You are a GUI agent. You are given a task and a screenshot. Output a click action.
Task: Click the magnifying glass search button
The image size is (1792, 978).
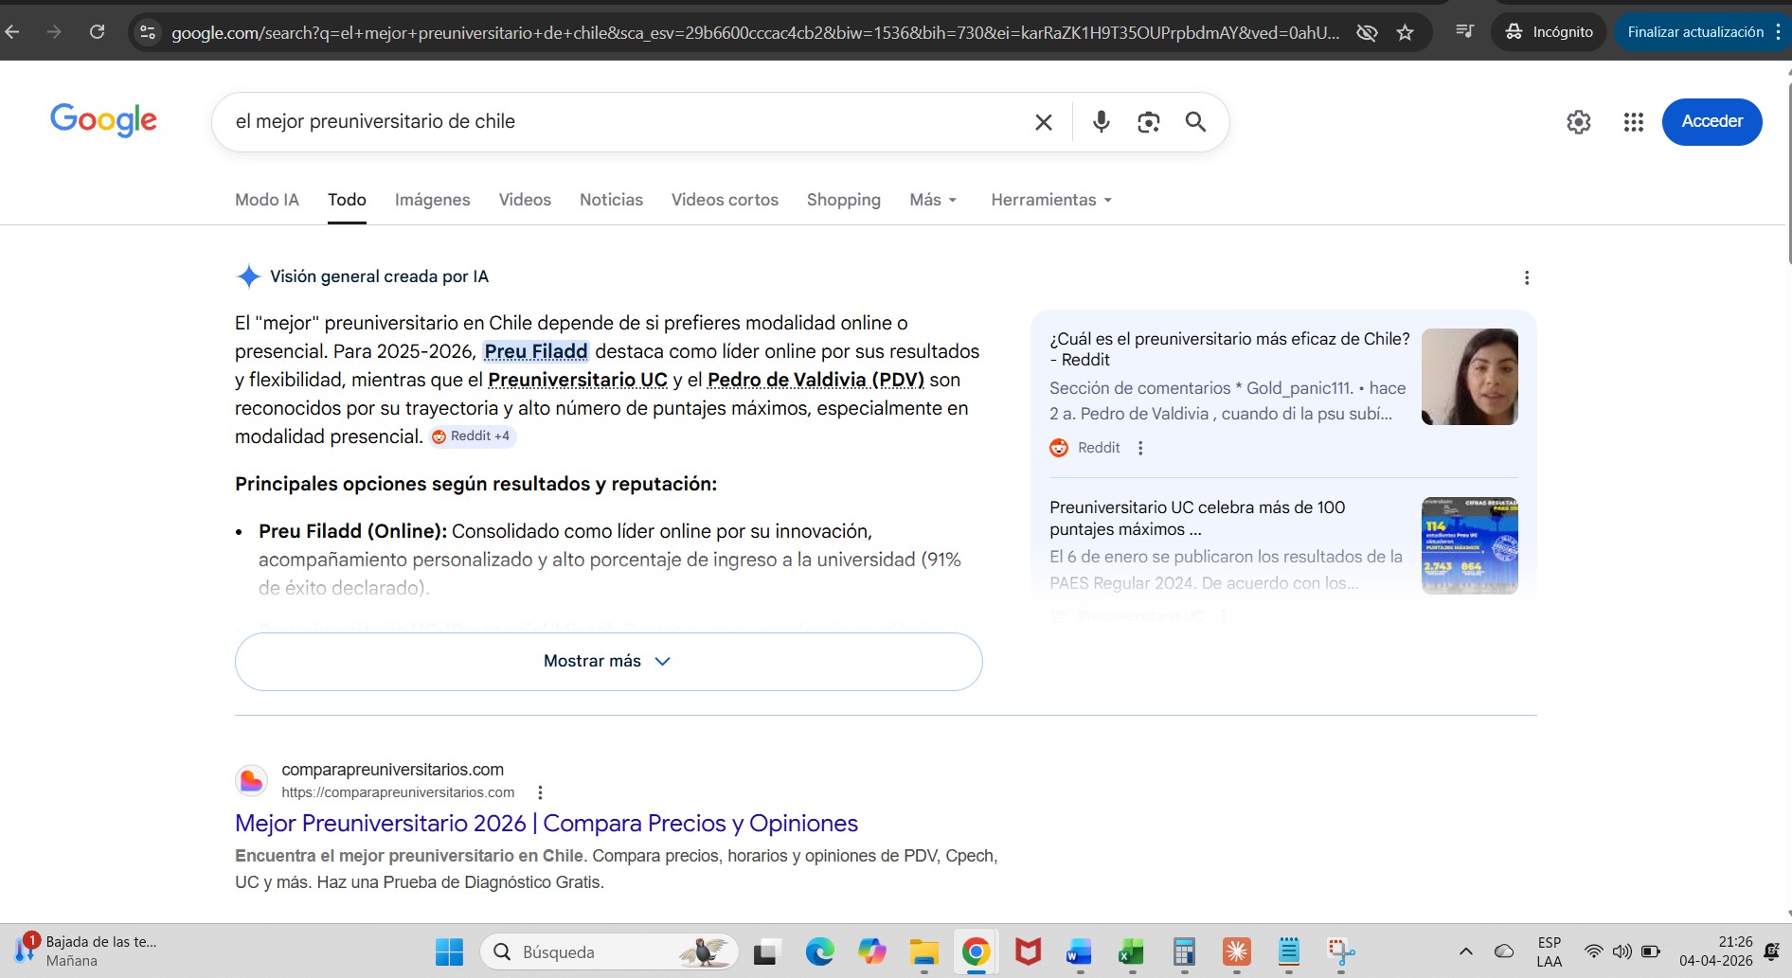[1195, 122]
